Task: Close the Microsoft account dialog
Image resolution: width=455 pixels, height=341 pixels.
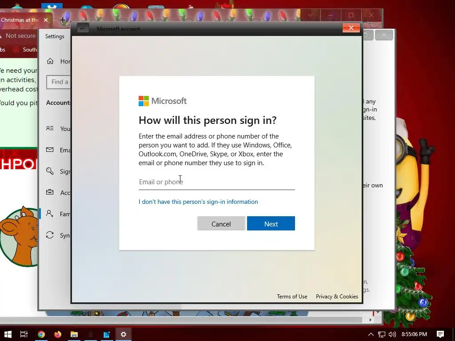Action: 351,28
